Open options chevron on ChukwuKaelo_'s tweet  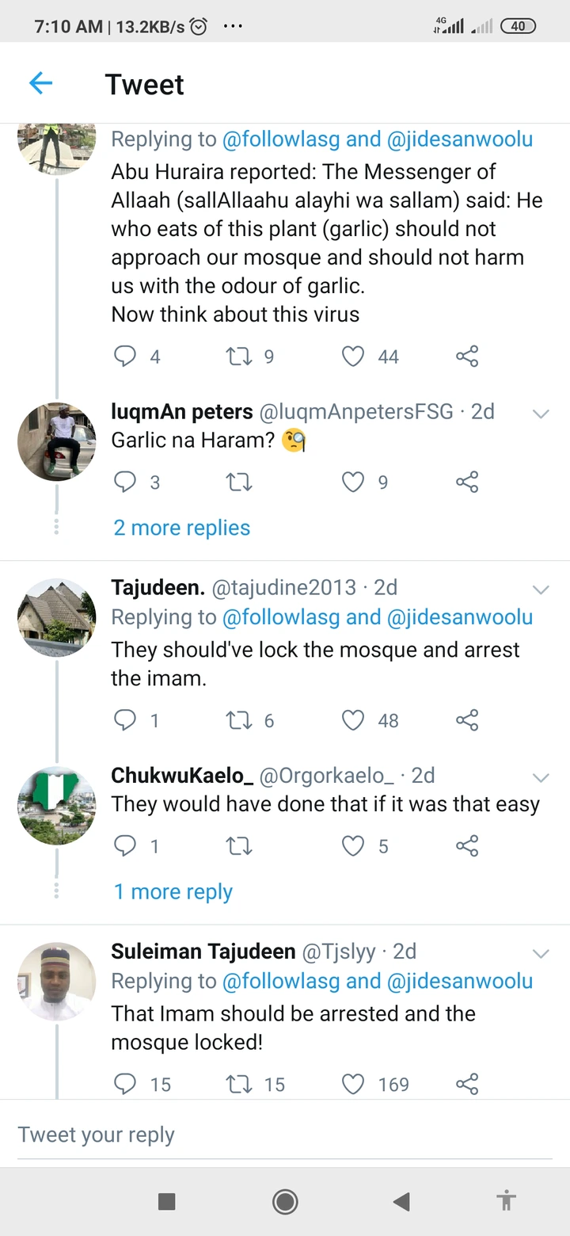541,777
